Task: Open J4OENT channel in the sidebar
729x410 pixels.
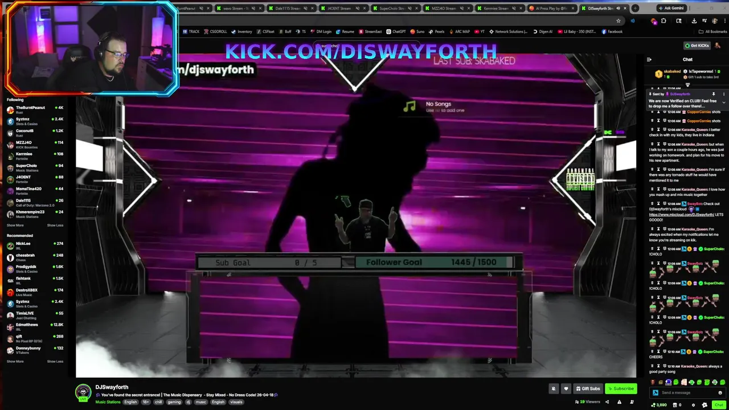Action: (34, 179)
